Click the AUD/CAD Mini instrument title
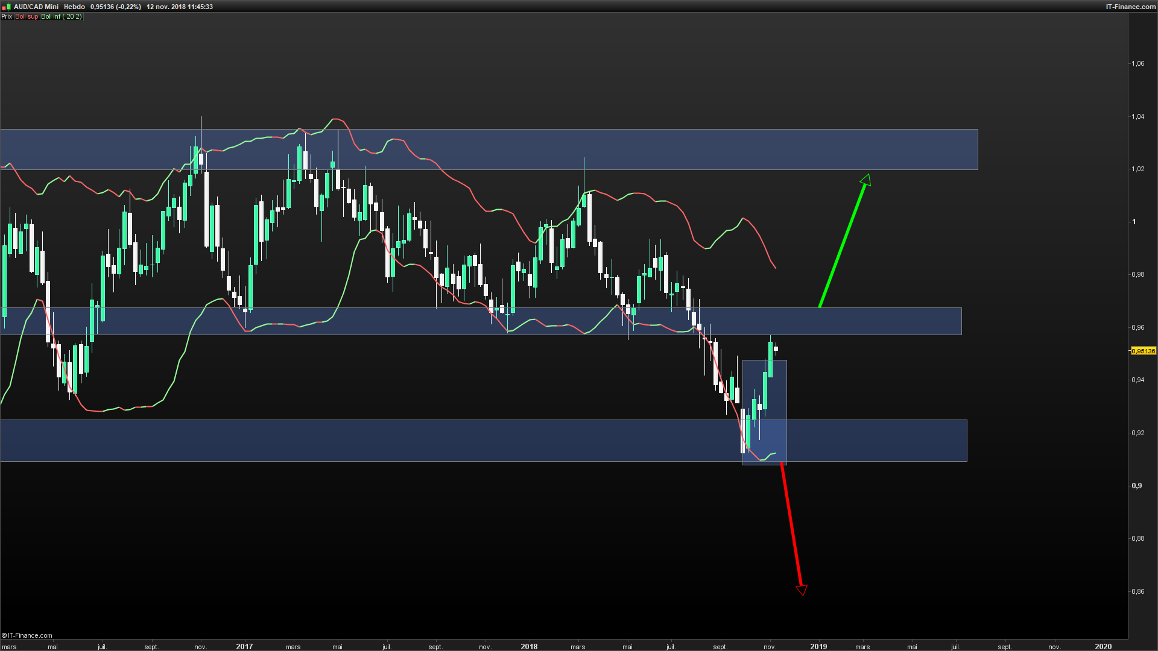Image resolution: width=1158 pixels, height=651 pixels. (x=36, y=7)
